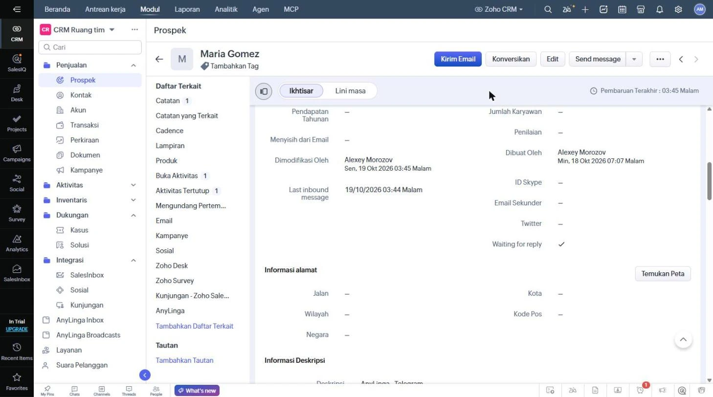Open Favorites star icon

17,381
